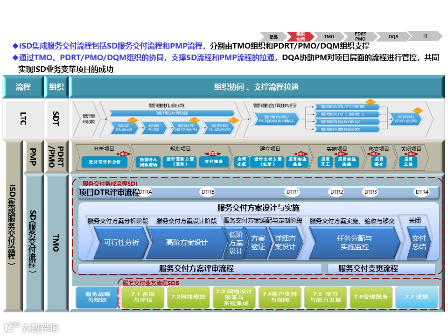This screenshot has width=448, height=336.
Task: Select the 方案验证 arrow block
Action: (258, 243)
